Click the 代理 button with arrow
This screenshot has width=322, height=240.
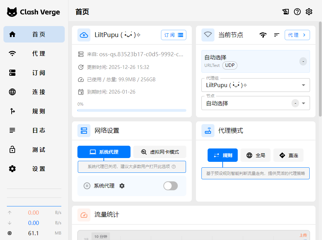(297, 35)
